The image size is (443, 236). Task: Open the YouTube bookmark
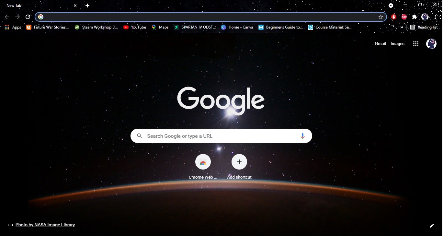135,27
